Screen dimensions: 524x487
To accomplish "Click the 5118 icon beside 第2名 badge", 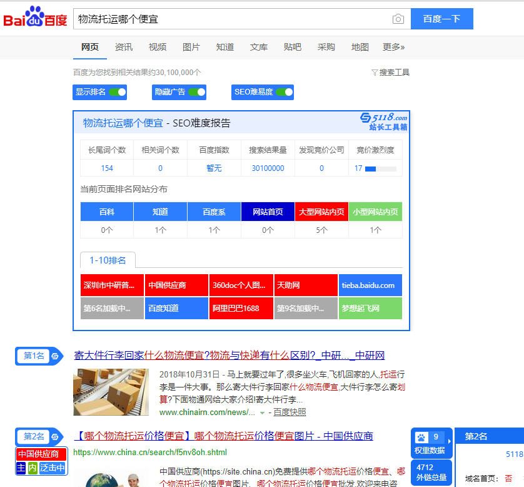I will tap(55, 437).
